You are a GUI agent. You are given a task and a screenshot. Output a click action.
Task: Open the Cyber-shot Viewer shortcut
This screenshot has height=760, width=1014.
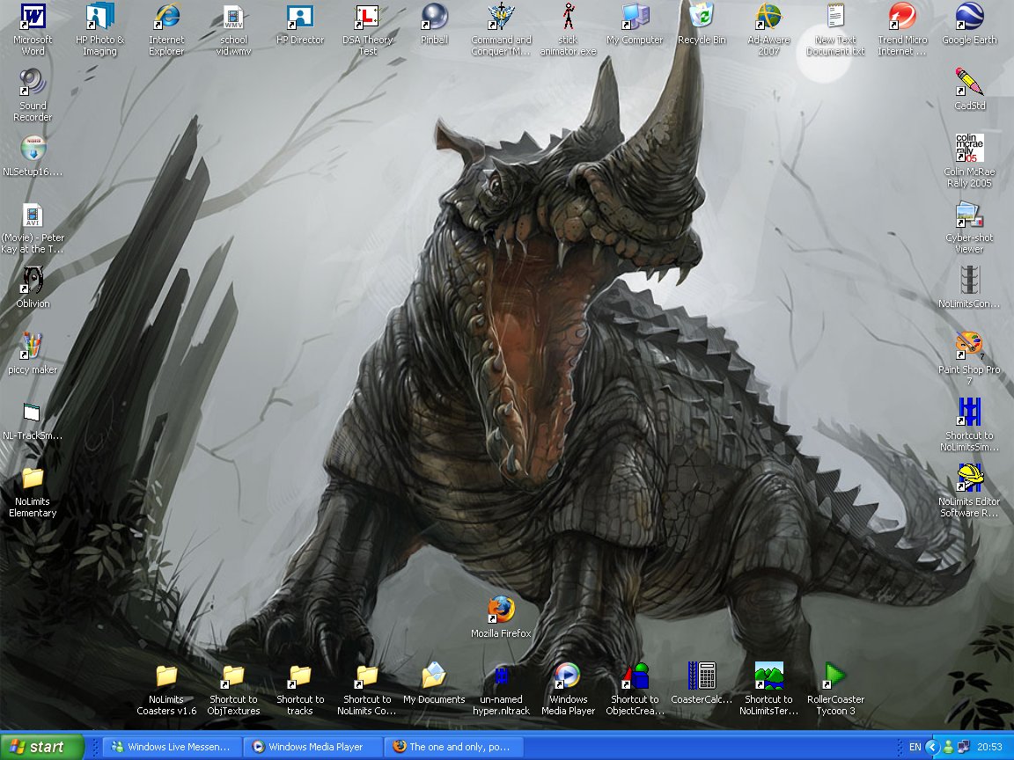[x=969, y=216]
